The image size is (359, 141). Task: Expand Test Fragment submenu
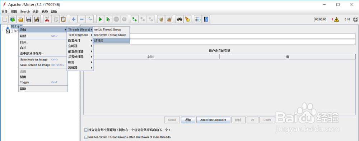(x=80, y=35)
